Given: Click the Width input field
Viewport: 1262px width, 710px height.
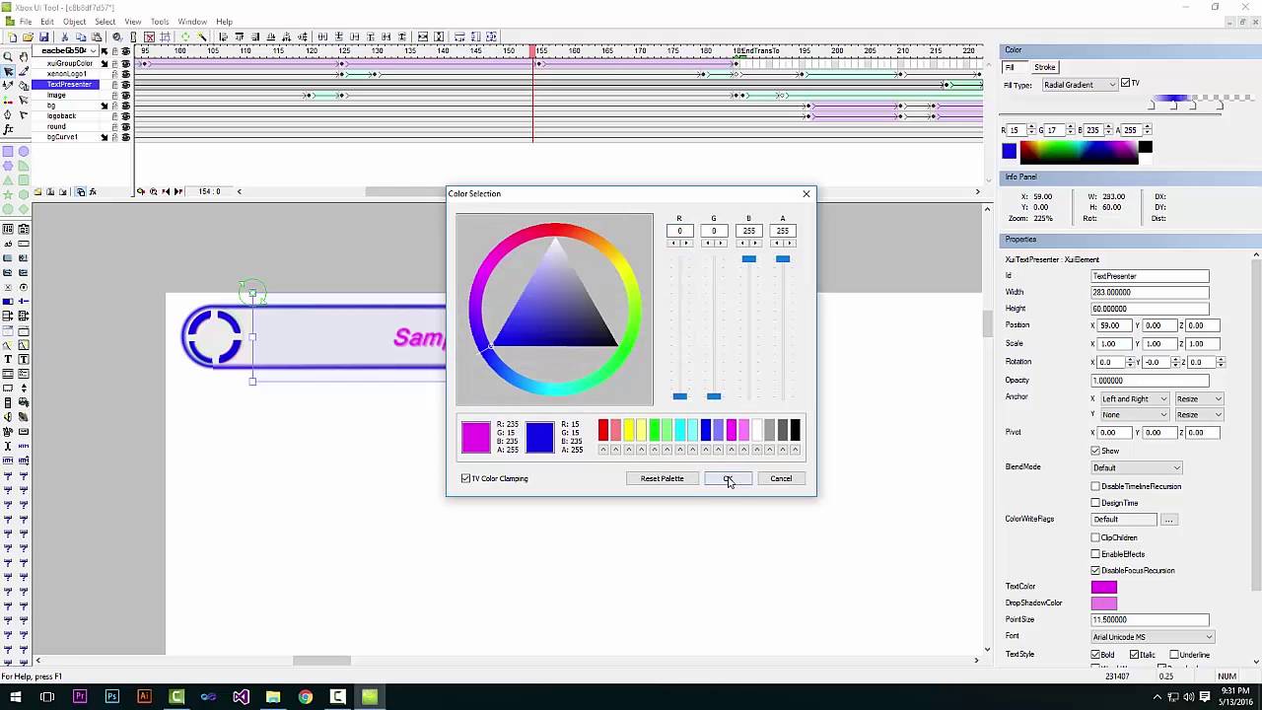Looking at the screenshot, I should pyautogui.click(x=1150, y=292).
